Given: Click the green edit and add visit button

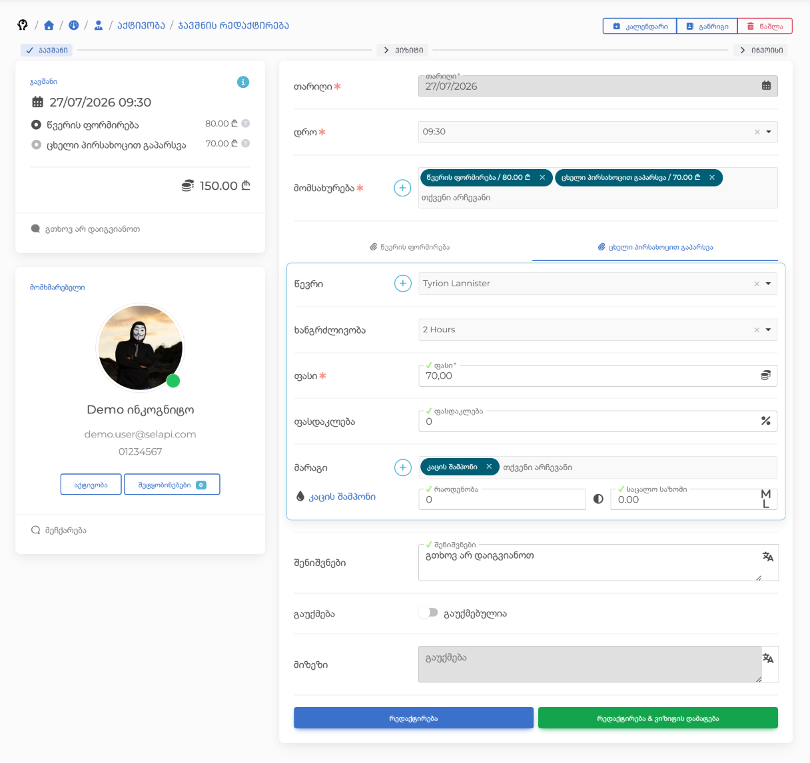Looking at the screenshot, I should tap(658, 718).
